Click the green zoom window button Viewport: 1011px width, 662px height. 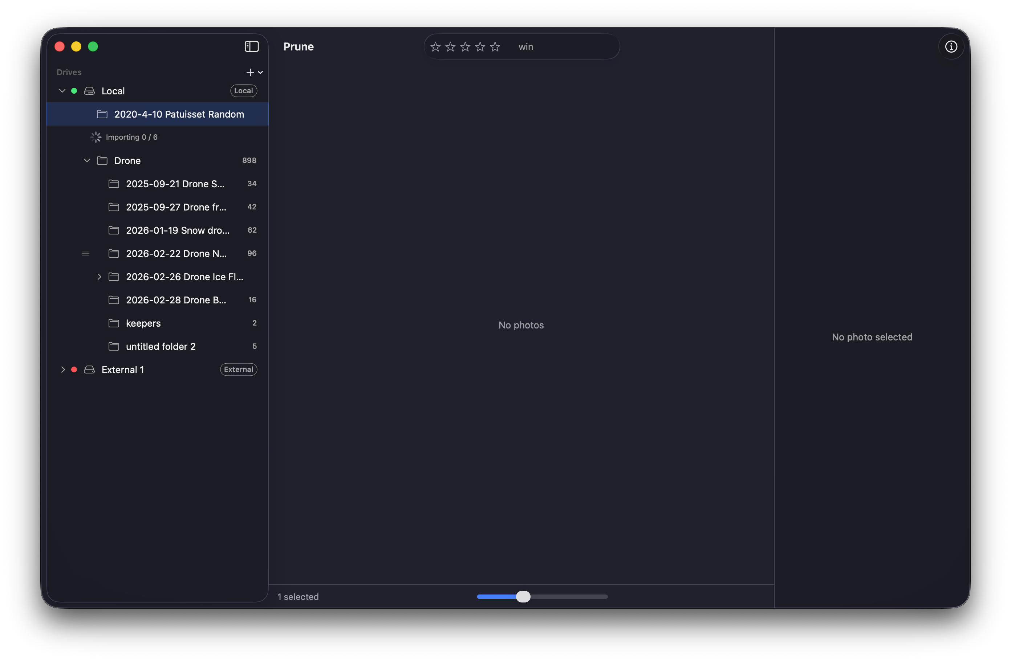tap(93, 46)
